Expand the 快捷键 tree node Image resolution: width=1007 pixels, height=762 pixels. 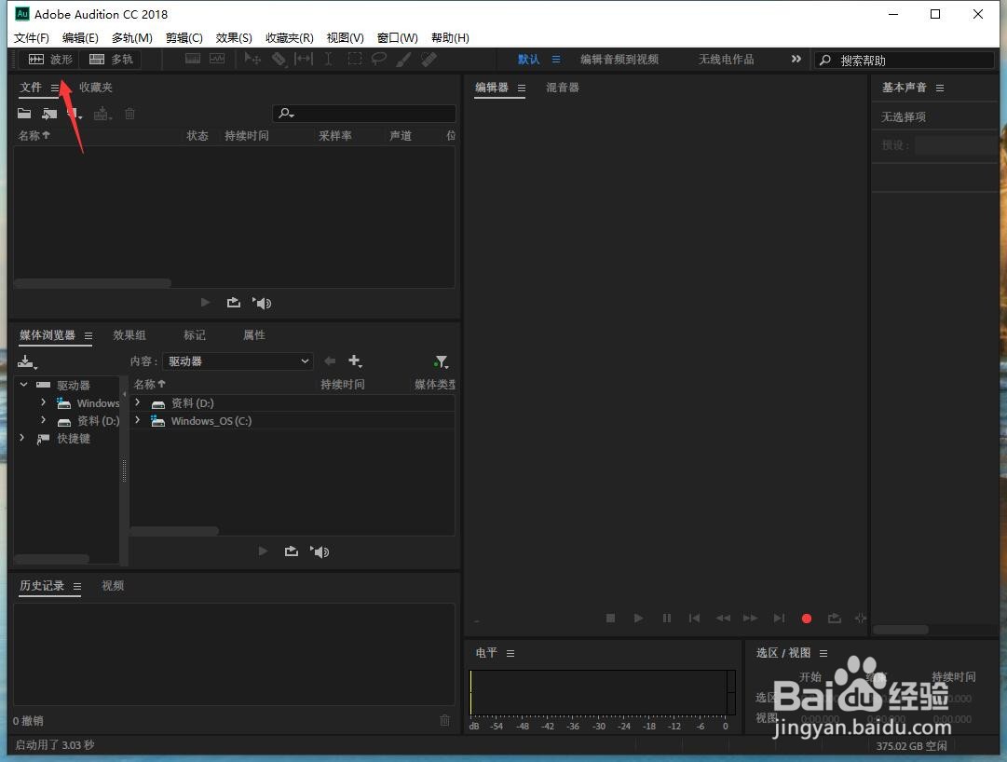pos(22,438)
